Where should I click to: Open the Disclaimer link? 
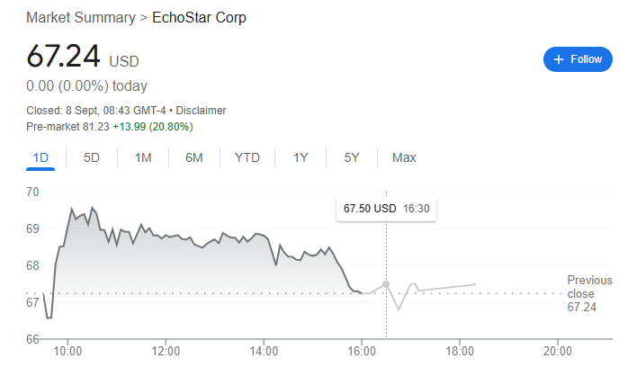[x=201, y=111]
